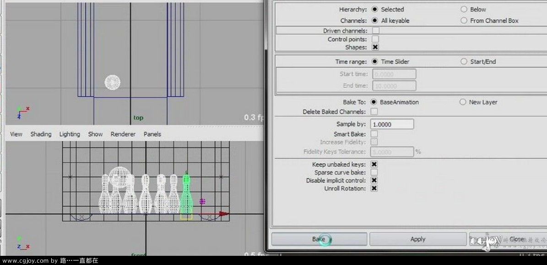Click the Bake button

tap(319, 239)
